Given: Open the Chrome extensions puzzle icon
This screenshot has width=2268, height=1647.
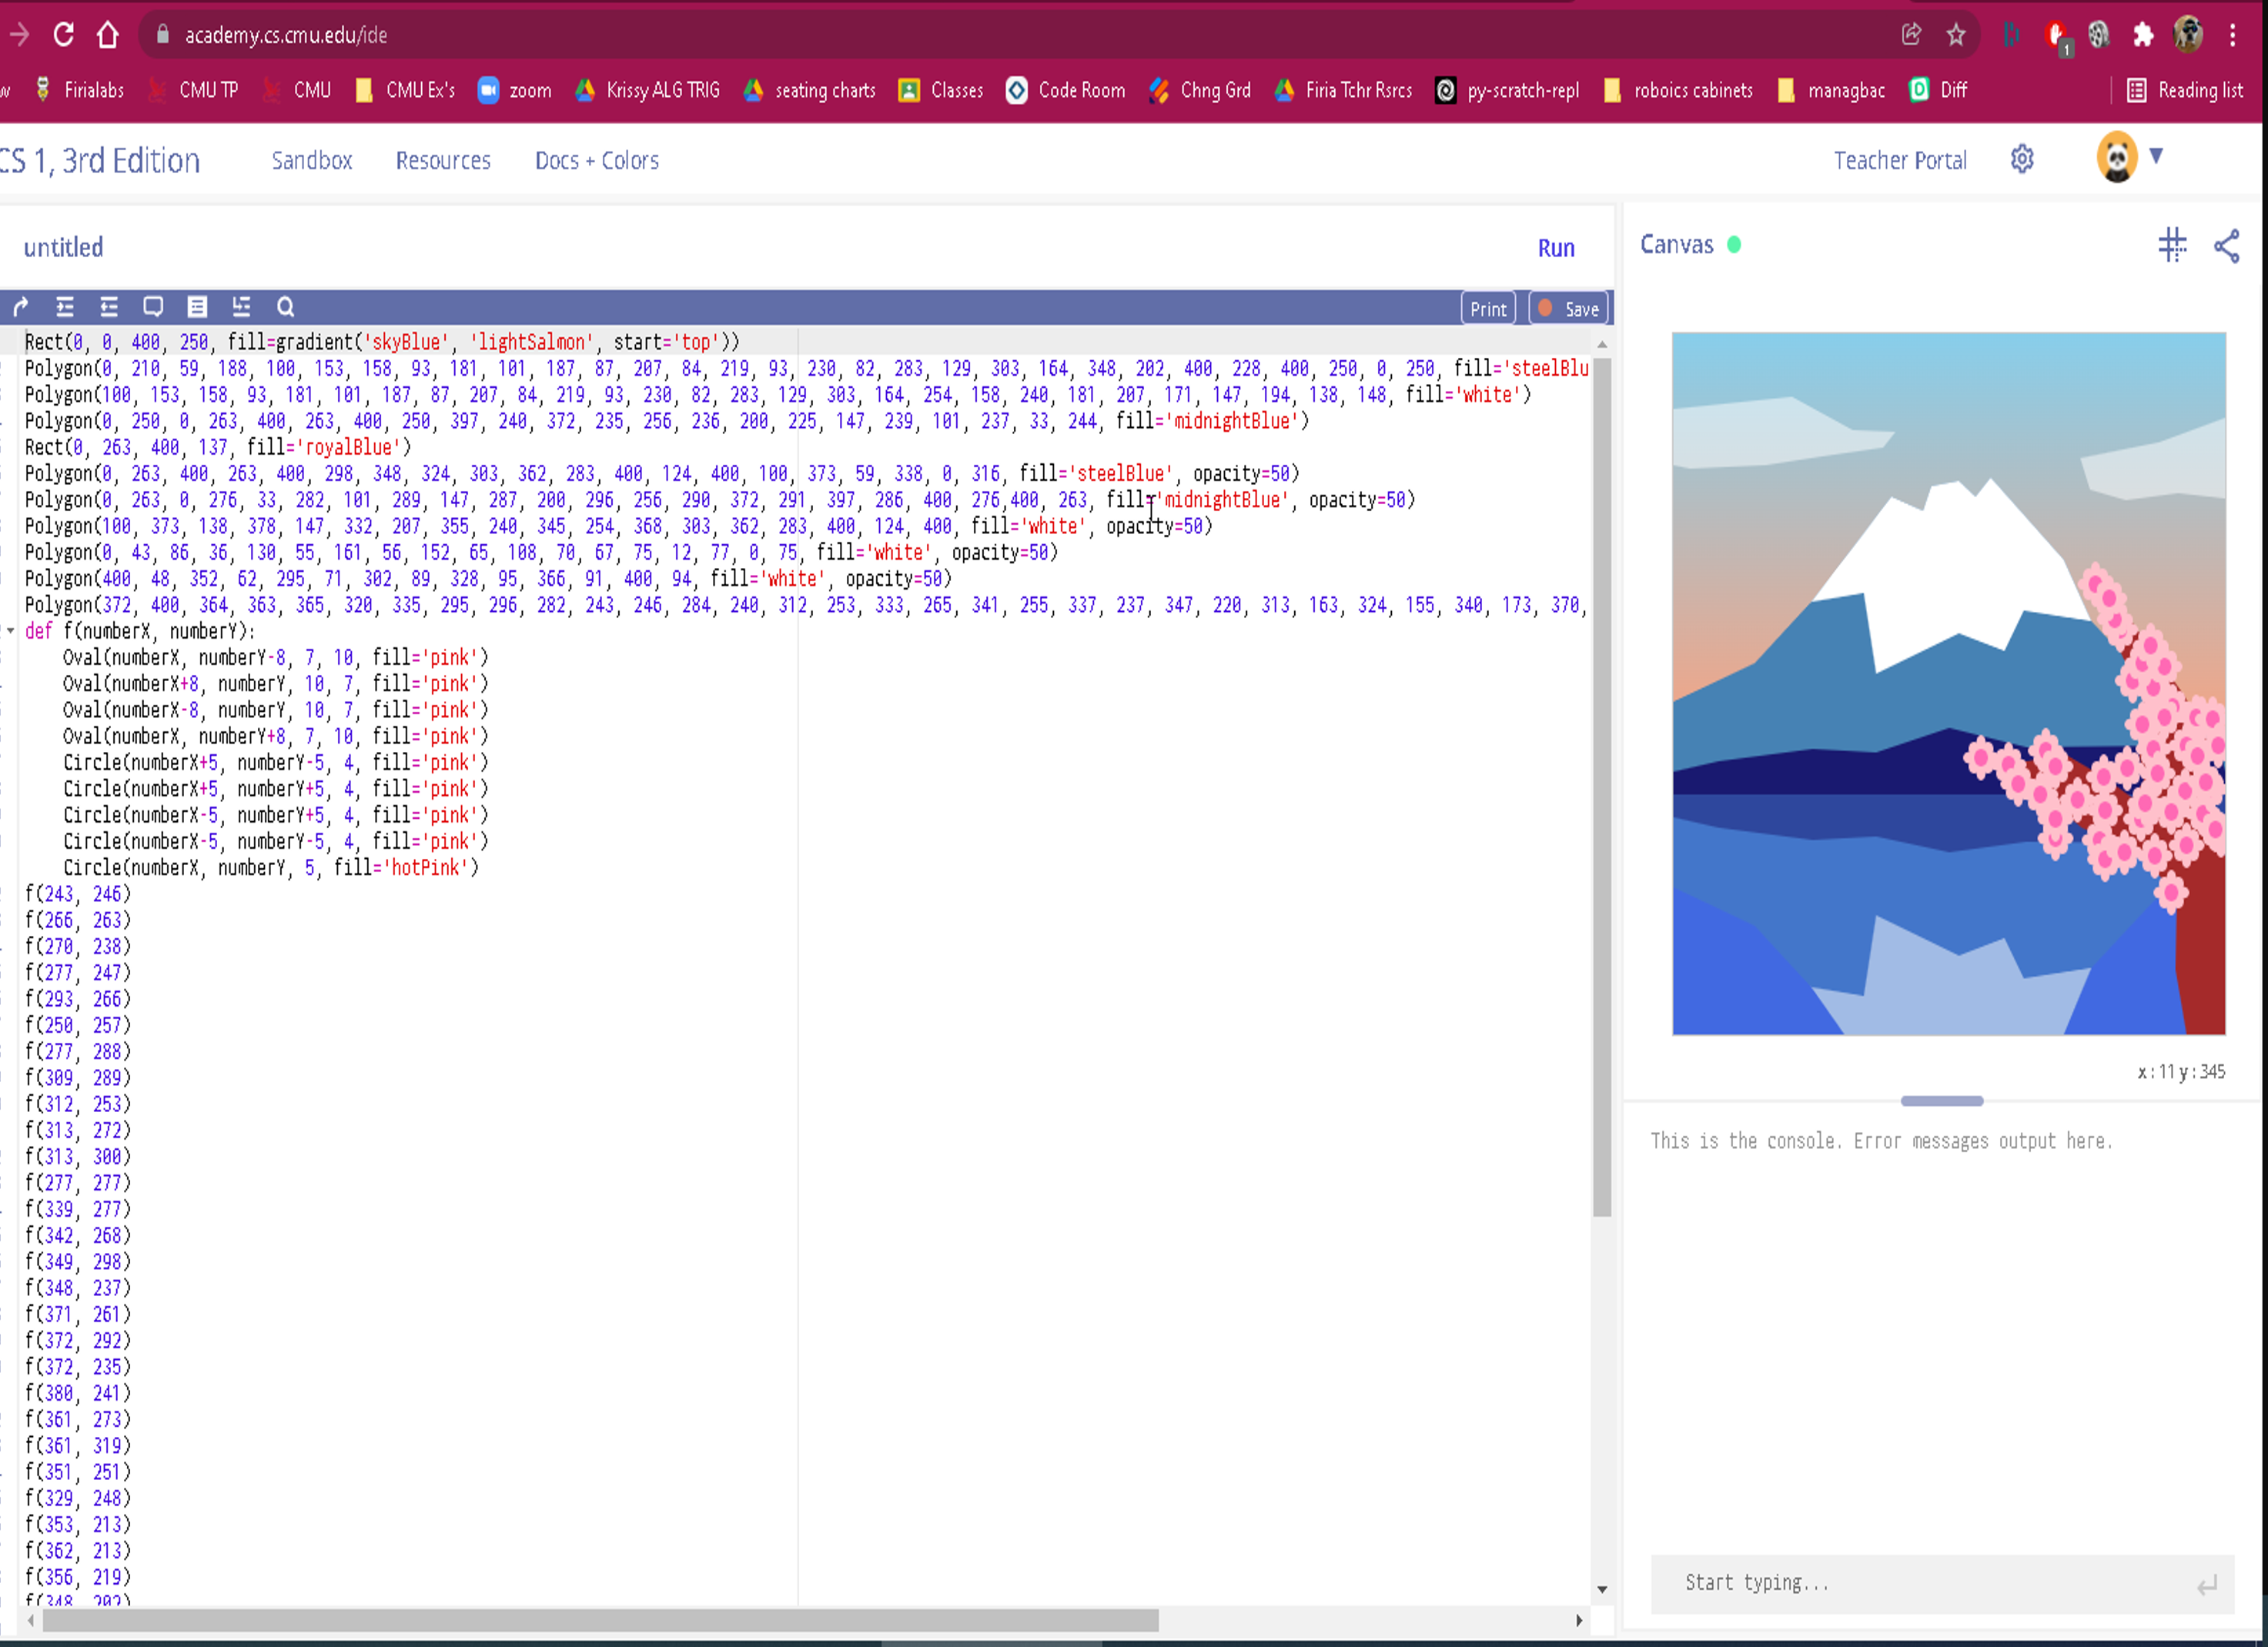Looking at the screenshot, I should pos(2143,34).
